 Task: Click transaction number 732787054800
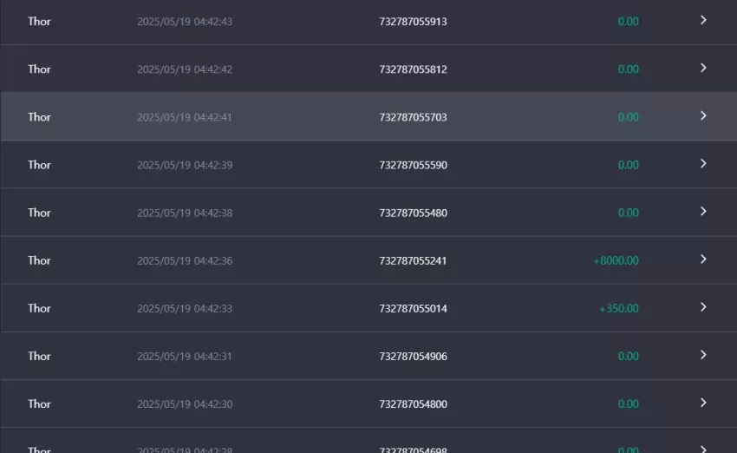413,404
